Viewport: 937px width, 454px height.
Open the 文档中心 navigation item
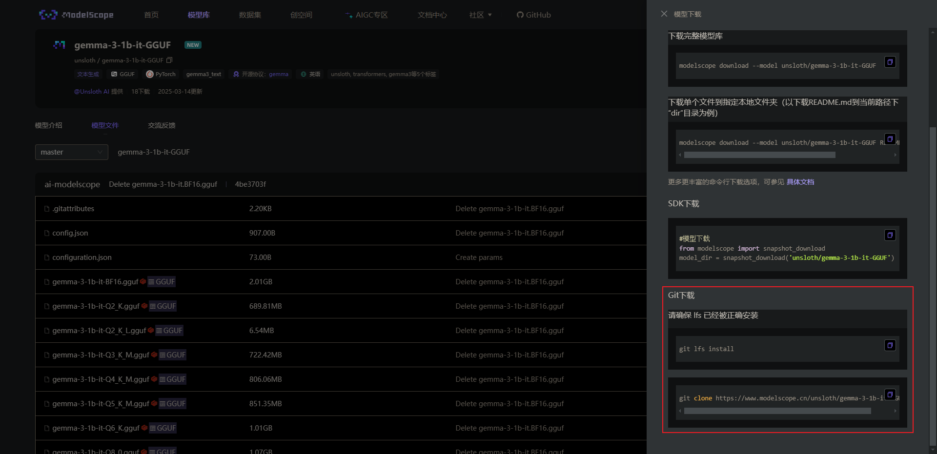click(x=432, y=15)
